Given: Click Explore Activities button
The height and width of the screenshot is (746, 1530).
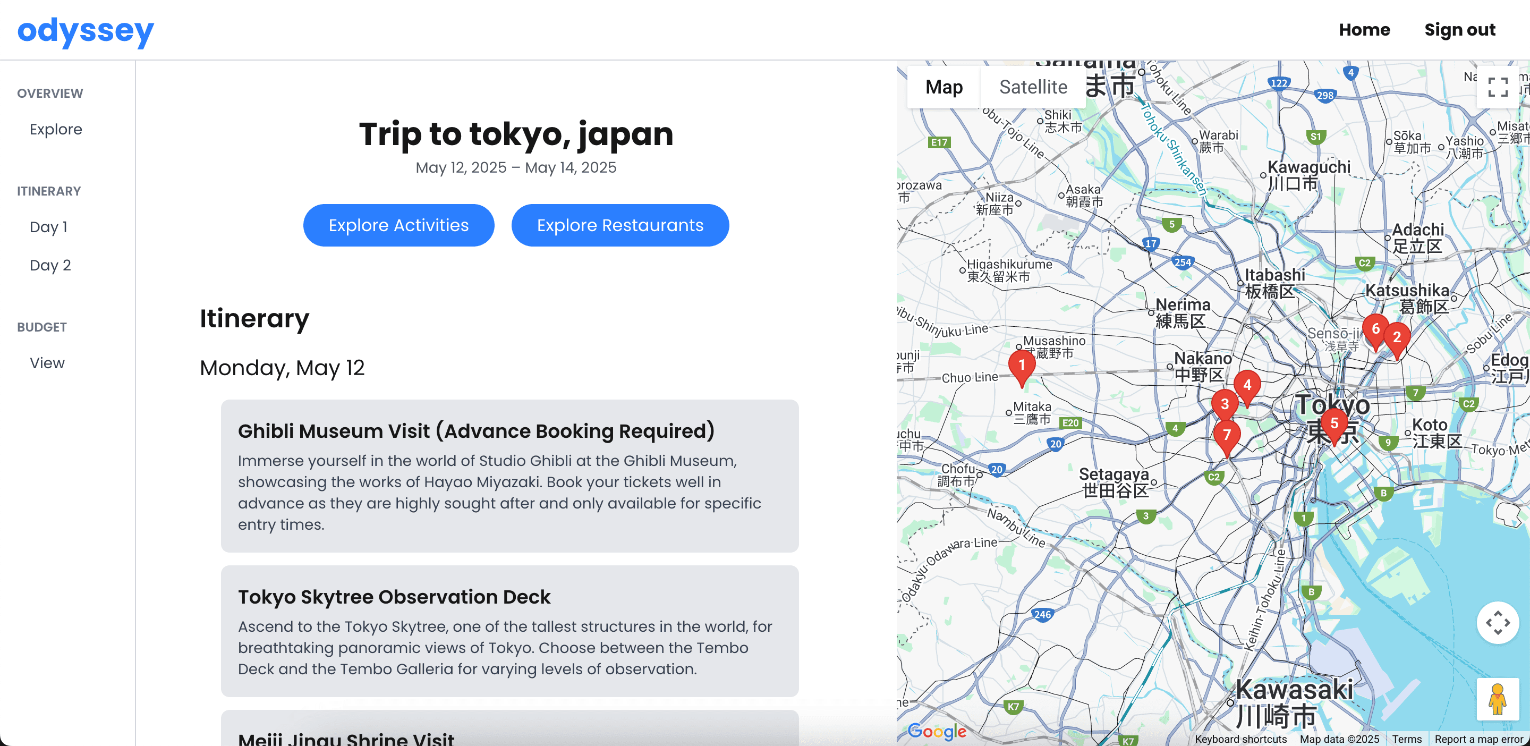Looking at the screenshot, I should click(x=398, y=225).
